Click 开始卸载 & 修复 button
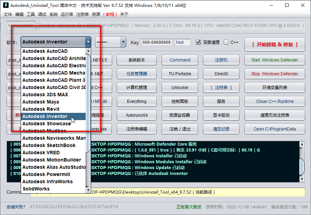 [x=275, y=45]
